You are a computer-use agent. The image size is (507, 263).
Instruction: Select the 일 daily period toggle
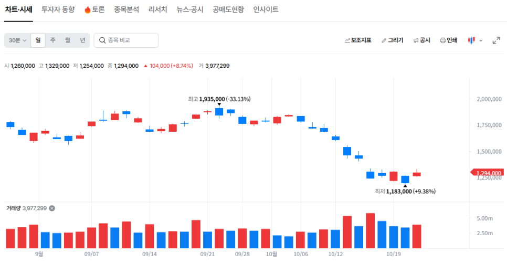(38, 40)
